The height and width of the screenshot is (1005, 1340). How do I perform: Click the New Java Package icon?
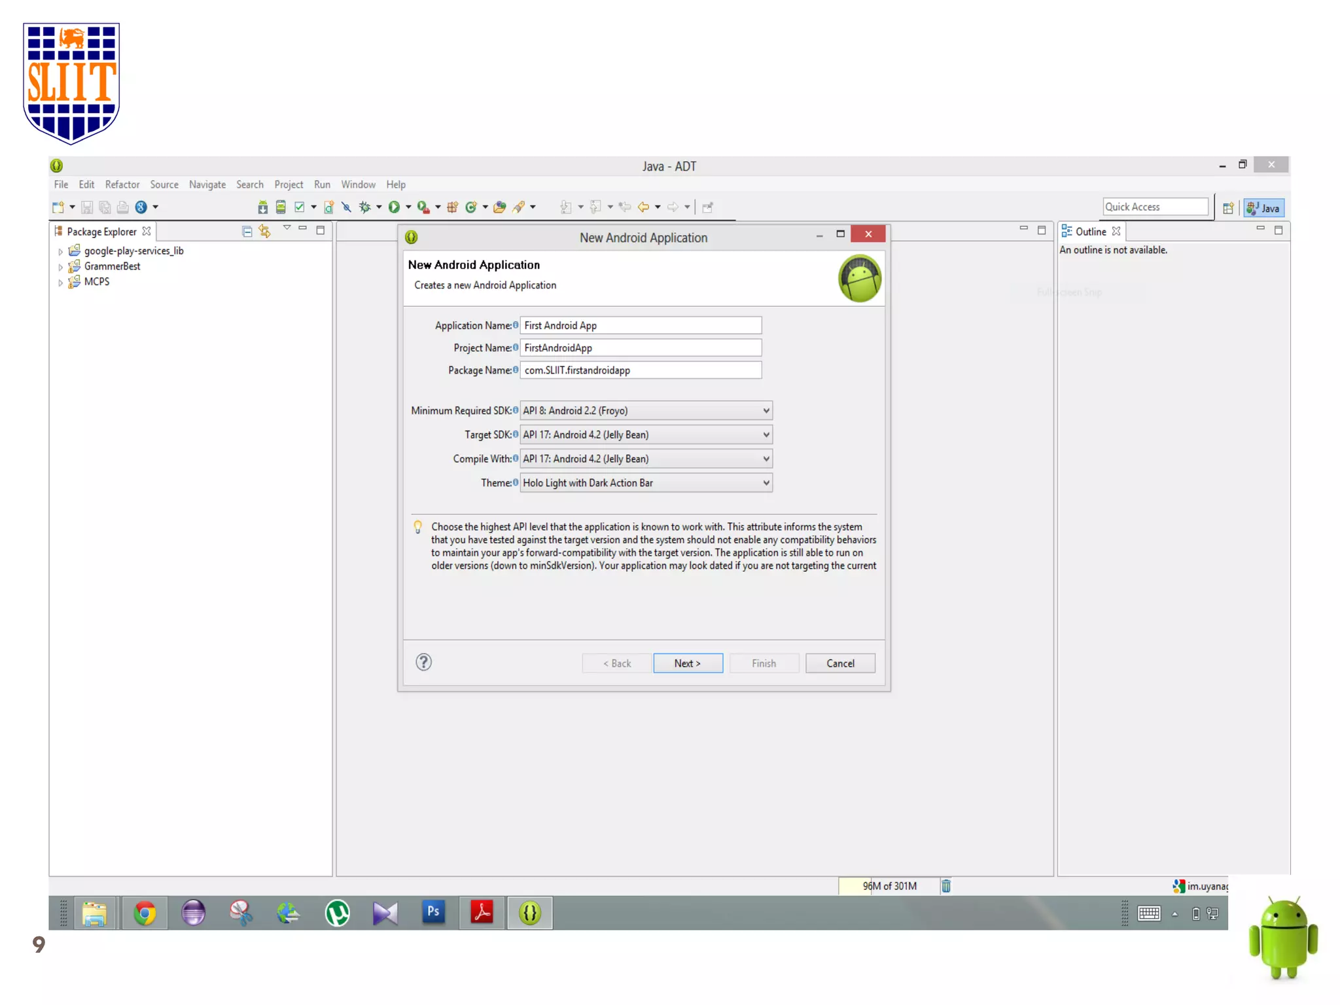(x=452, y=207)
